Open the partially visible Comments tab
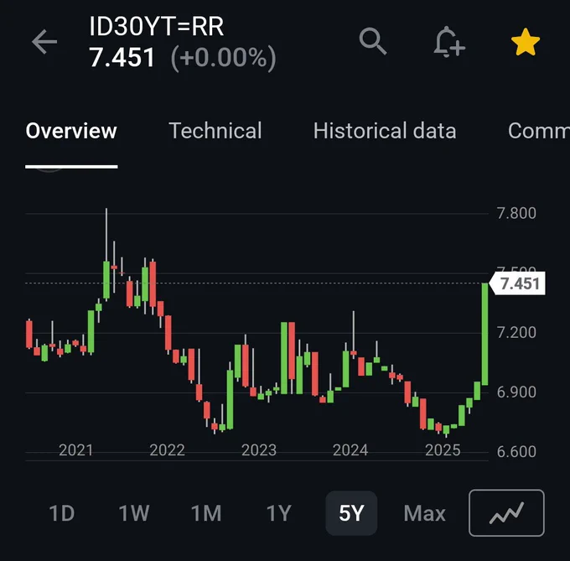 (x=539, y=131)
